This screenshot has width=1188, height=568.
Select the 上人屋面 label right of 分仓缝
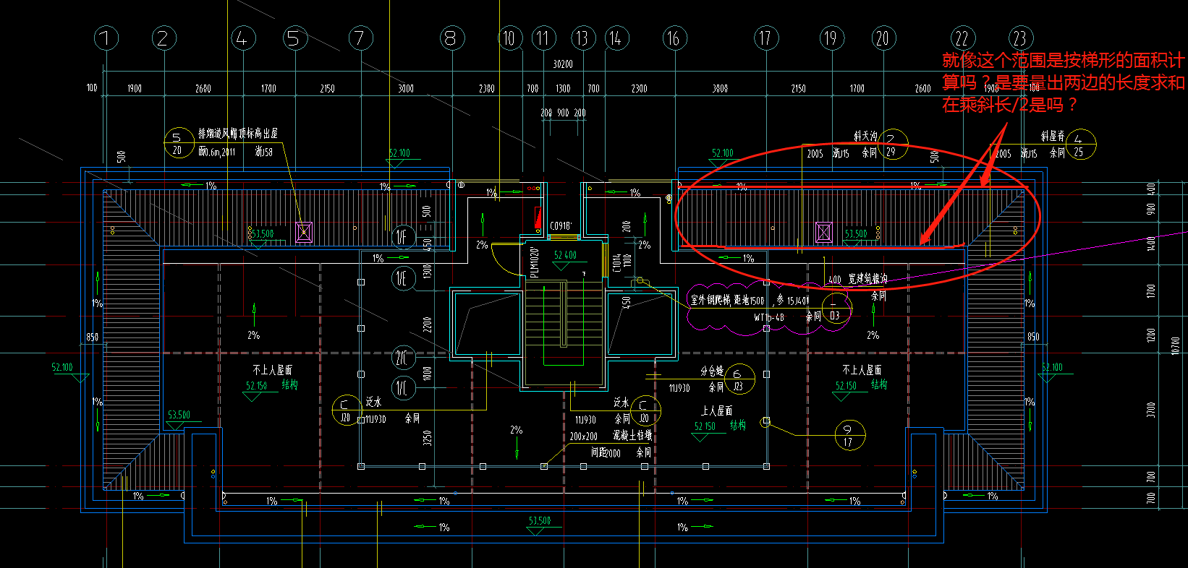coord(716,410)
